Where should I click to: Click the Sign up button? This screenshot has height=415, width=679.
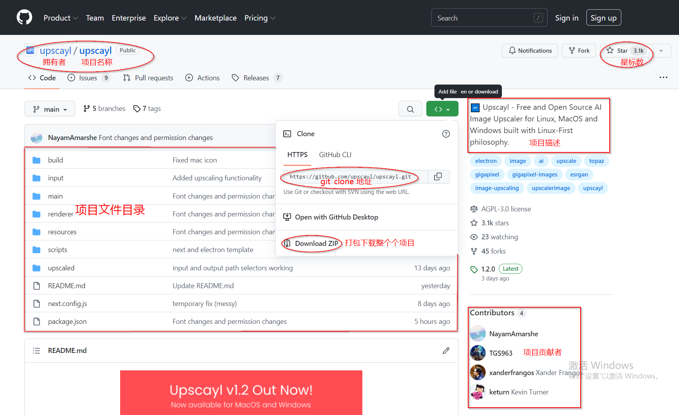(x=603, y=18)
